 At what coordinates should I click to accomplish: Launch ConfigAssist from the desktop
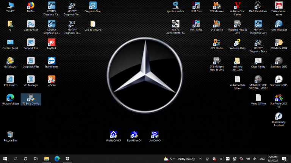pyautogui.click(x=31, y=26)
